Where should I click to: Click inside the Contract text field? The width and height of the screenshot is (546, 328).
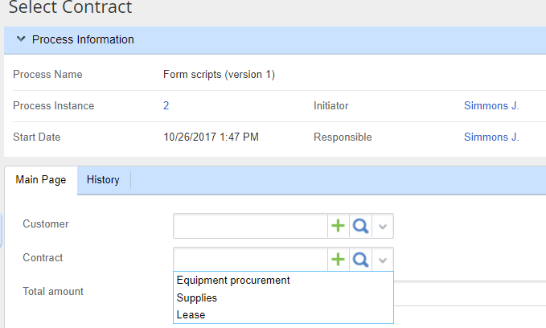point(250,259)
